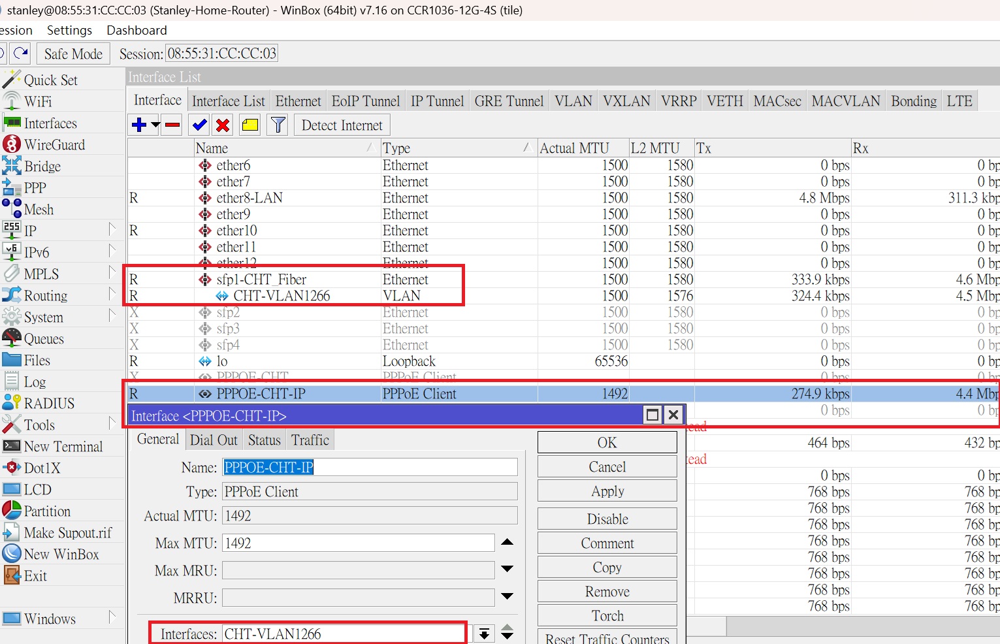Click OK in the interface dialog
This screenshot has width=1000, height=644.
coord(607,442)
